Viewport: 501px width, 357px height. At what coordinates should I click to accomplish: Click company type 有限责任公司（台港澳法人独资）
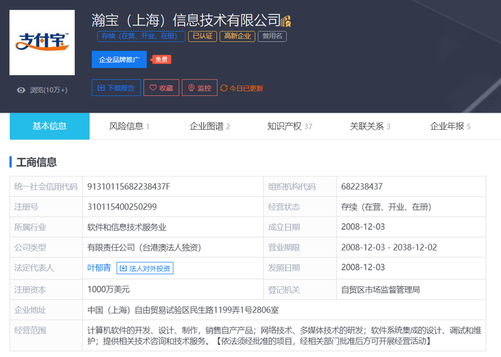click(144, 247)
